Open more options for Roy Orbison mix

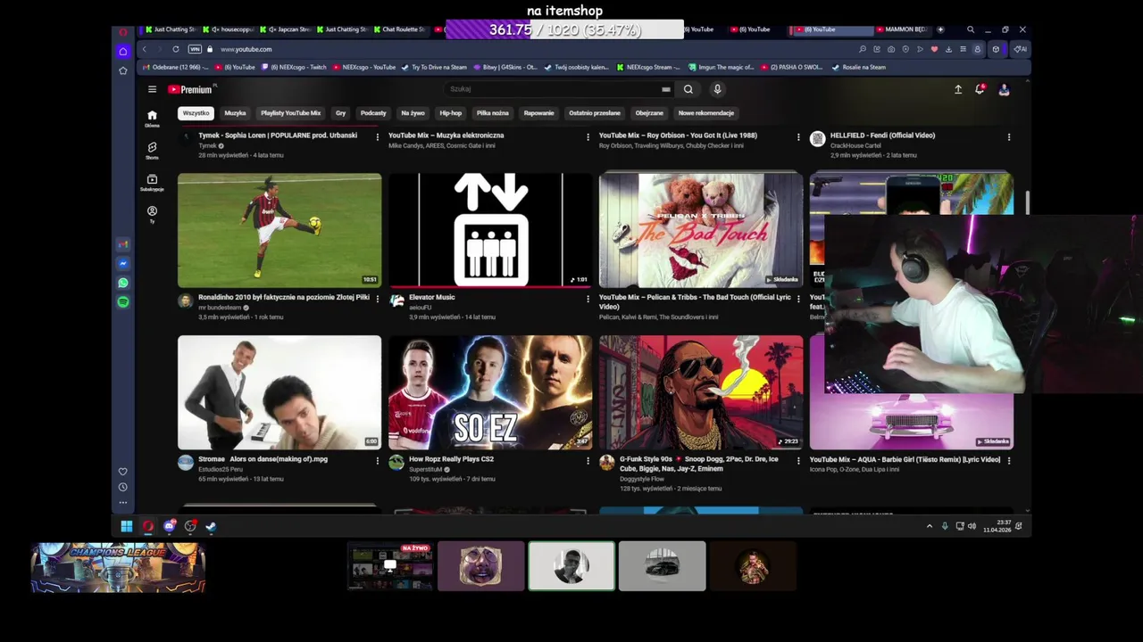coord(798,137)
